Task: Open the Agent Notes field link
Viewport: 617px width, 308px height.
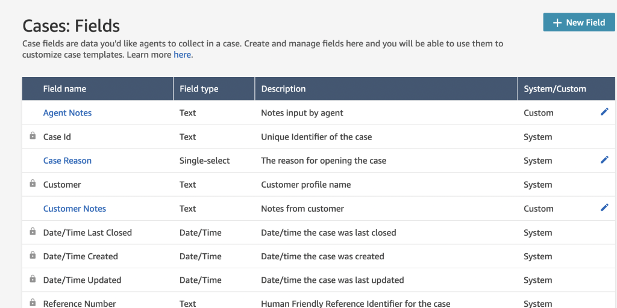Action: 67,113
